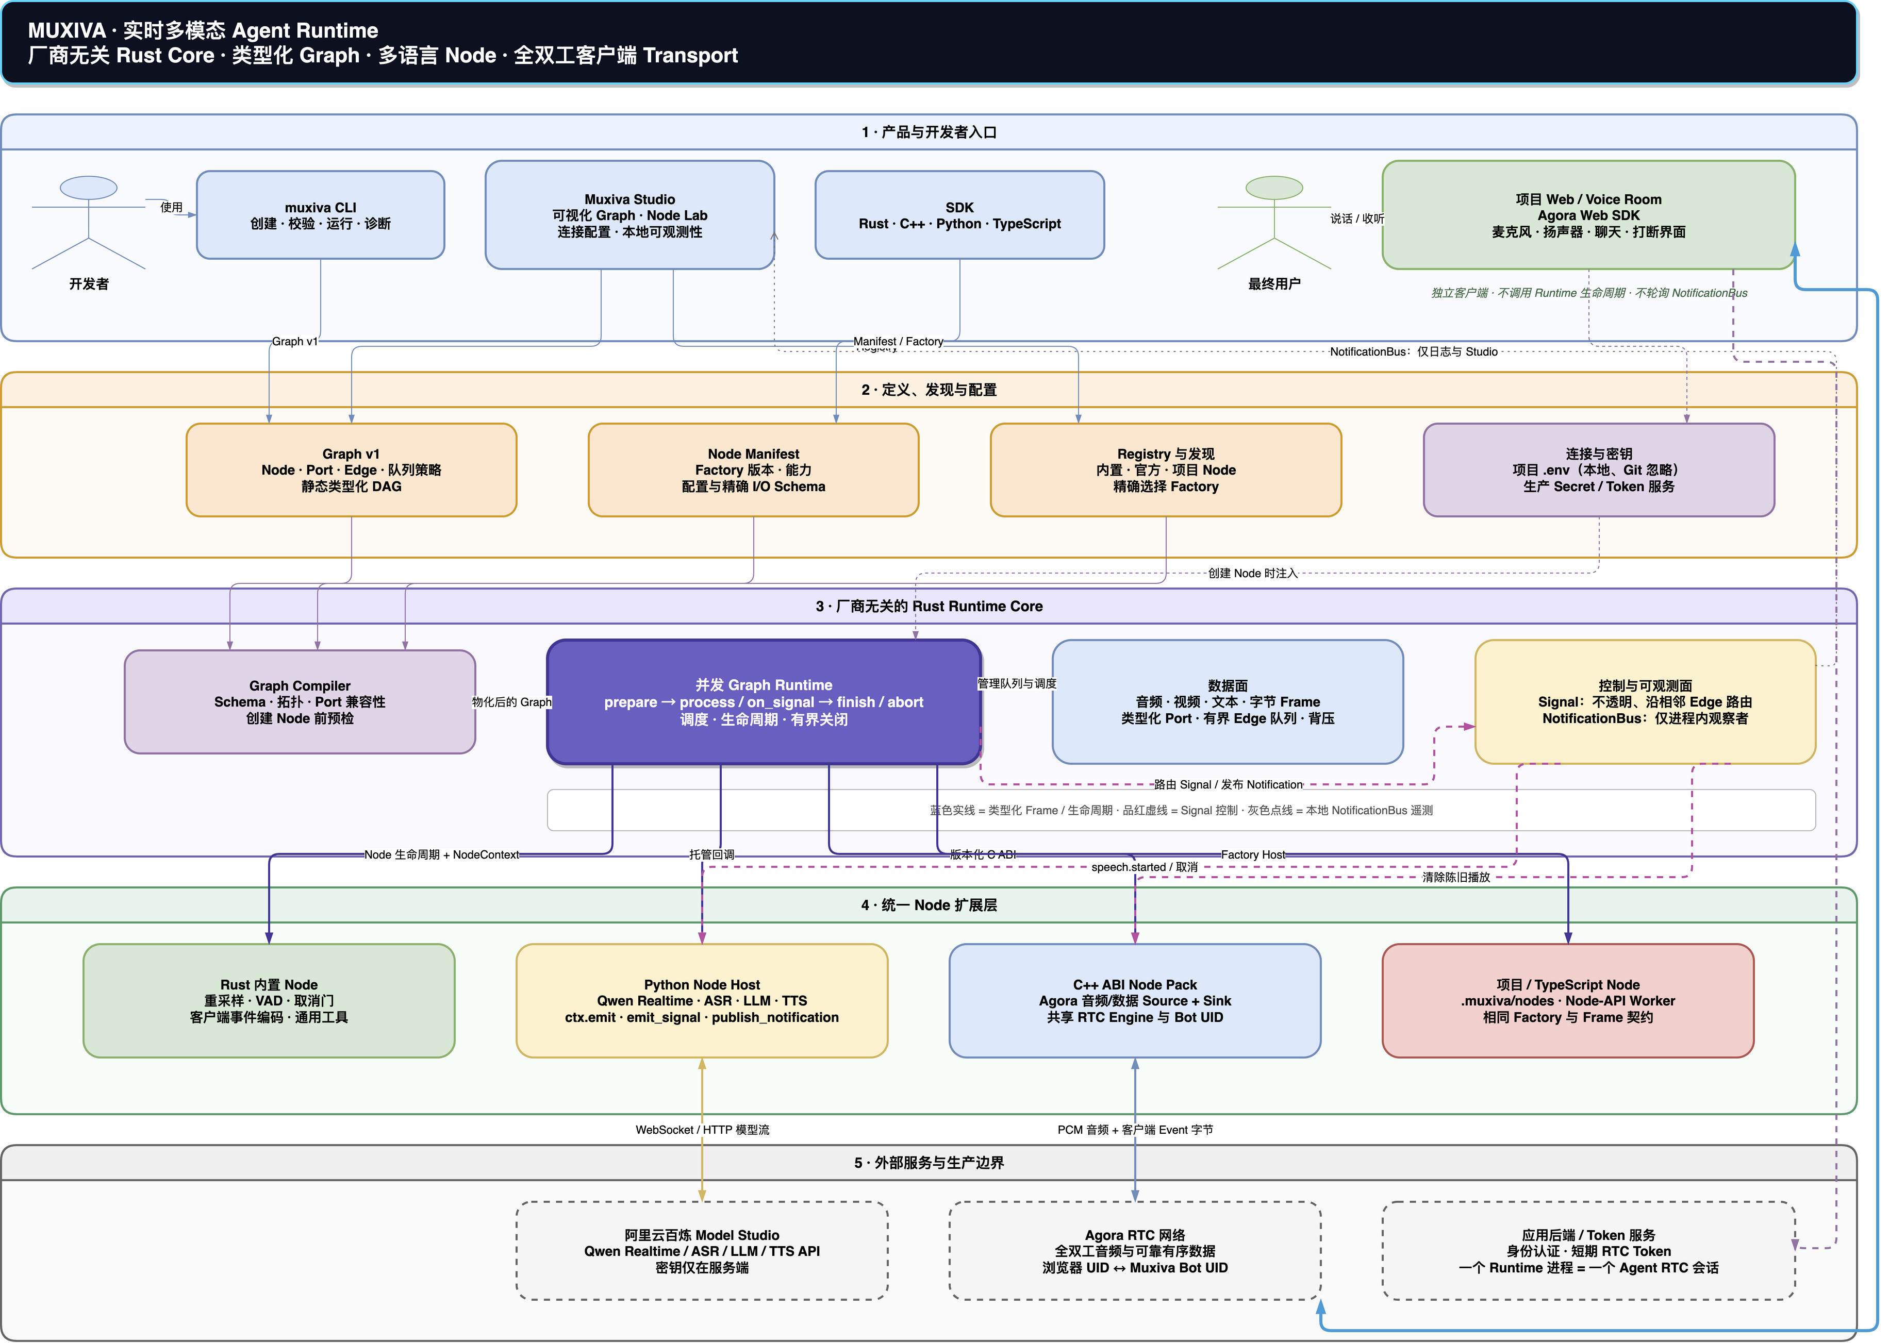The height and width of the screenshot is (1343, 1889).
Task: Click the 创建 Node 时注入 edge label
Action: [x=1252, y=573]
